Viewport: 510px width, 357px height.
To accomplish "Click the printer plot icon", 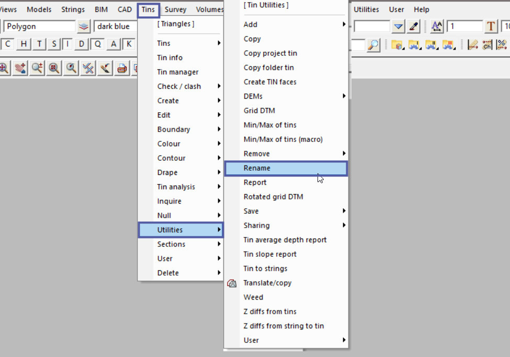I will point(122,68).
